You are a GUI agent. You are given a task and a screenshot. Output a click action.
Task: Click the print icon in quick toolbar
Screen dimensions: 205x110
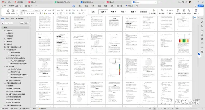pyautogui.click(x=26, y=6)
